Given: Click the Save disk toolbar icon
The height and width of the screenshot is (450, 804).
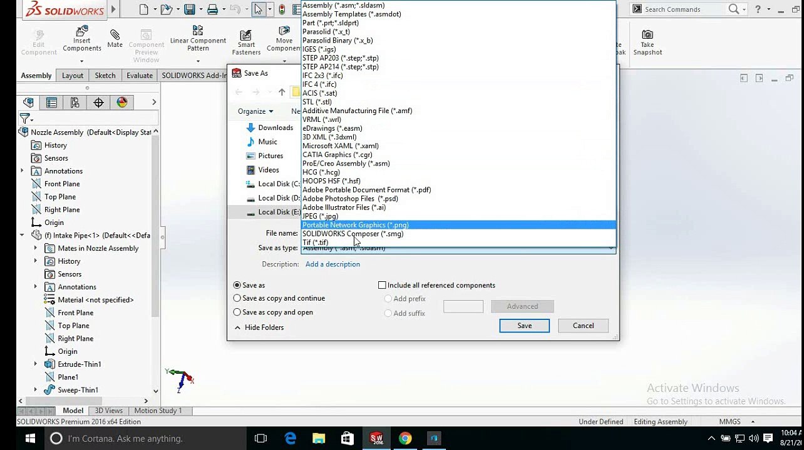Looking at the screenshot, I should tap(189, 9).
